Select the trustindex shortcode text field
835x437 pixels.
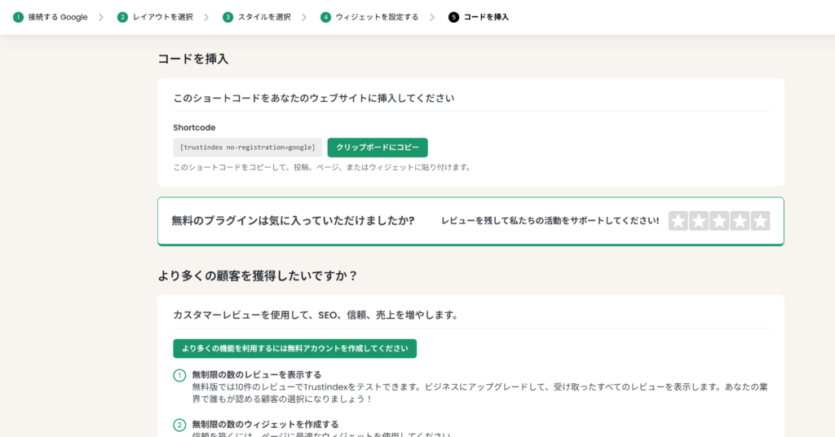[247, 148]
